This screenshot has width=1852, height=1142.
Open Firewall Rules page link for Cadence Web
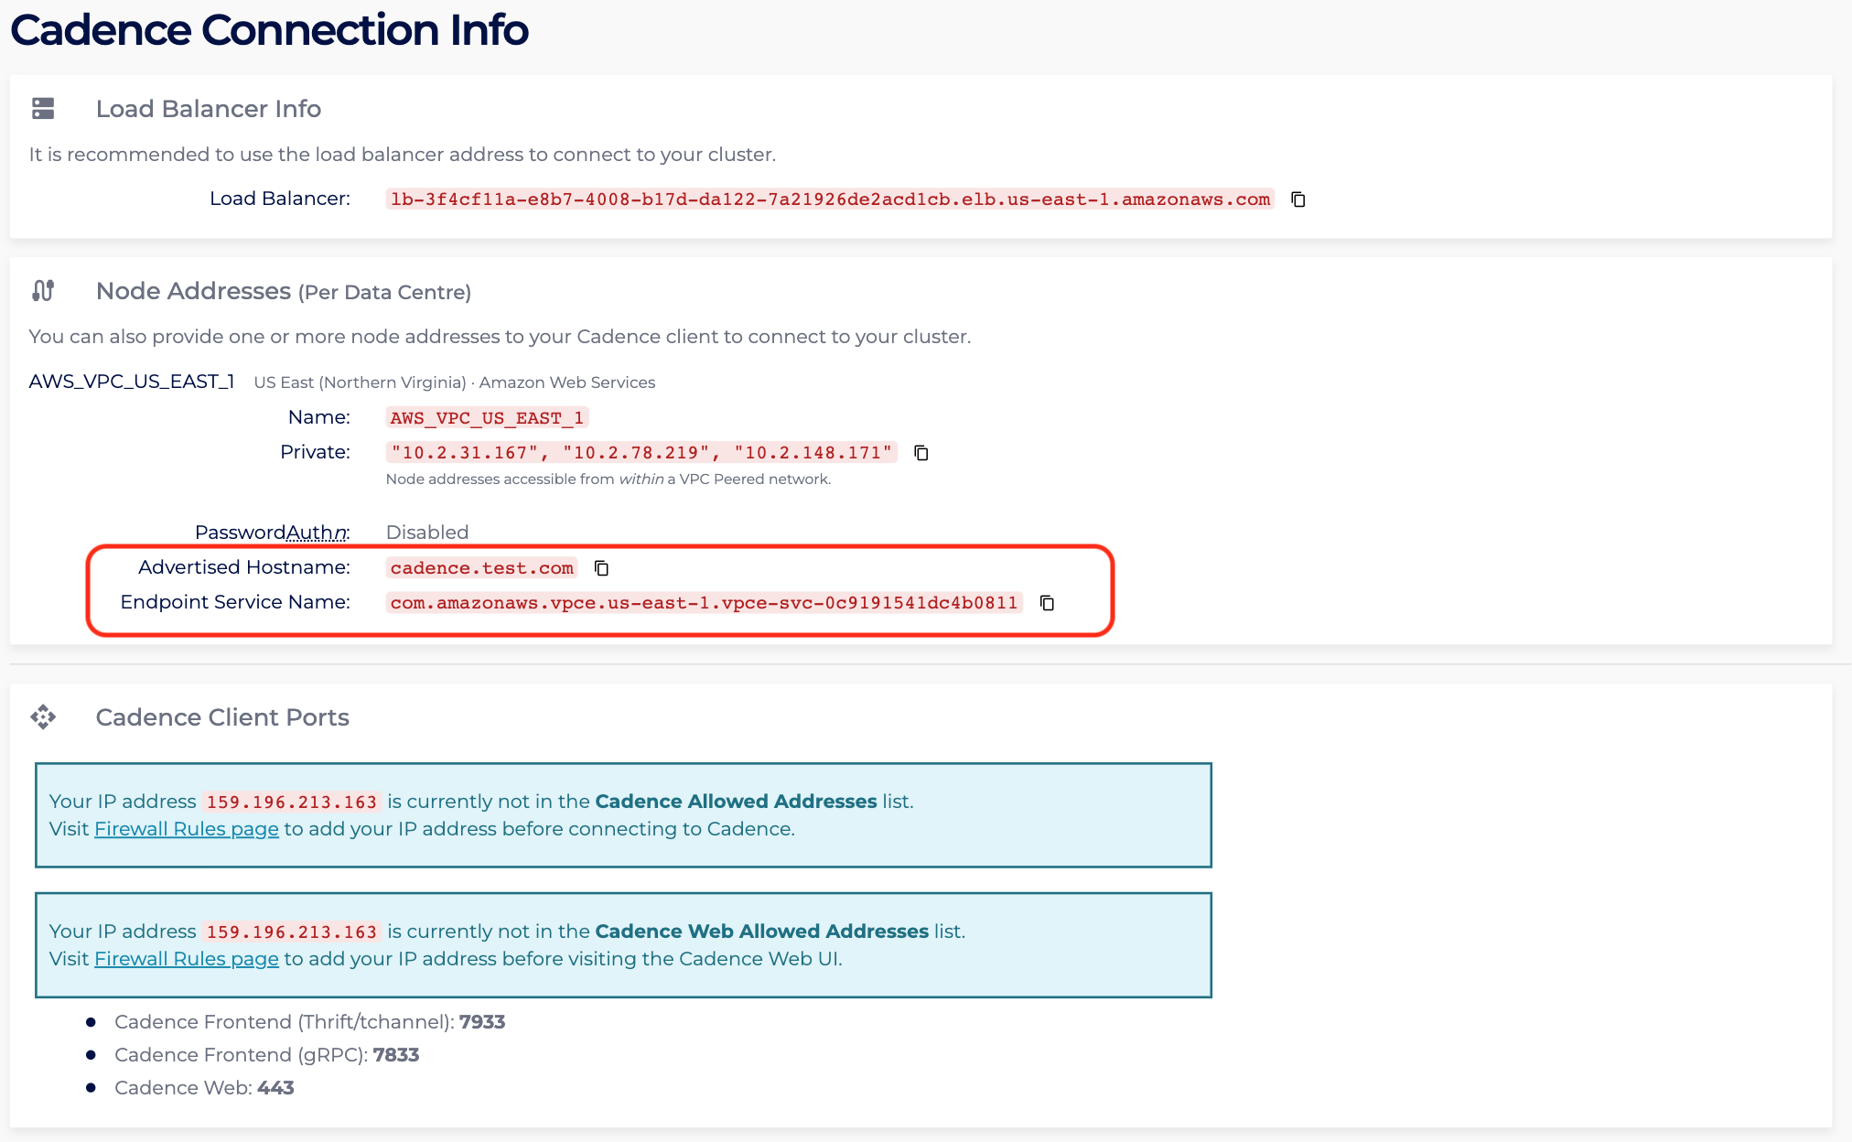pyautogui.click(x=186, y=959)
